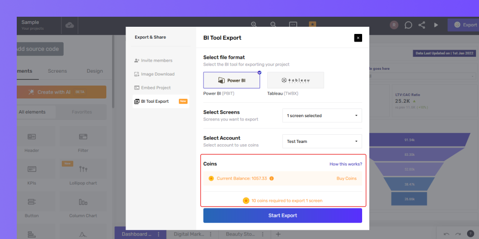Image resolution: width=479 pixels, height=239 pixels.
Task: Click the play preview icon
Action: coord(436,25)
